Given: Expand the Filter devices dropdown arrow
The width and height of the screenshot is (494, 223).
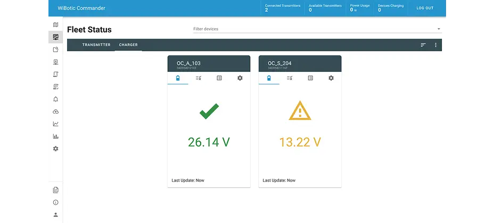Looking at the screenshot, I should coord(439,29).
